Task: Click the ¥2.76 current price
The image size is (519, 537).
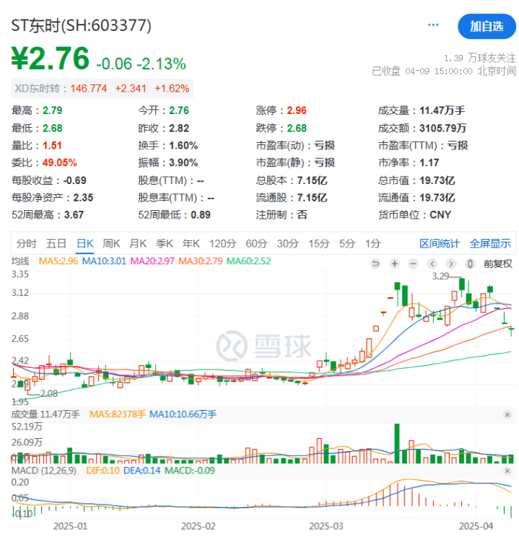Action: click(51, 58)
